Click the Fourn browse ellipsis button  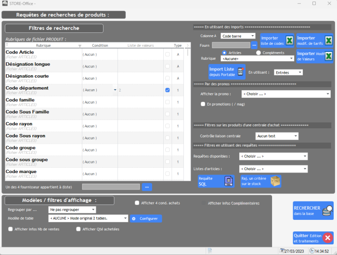click(x=255, y=45)
